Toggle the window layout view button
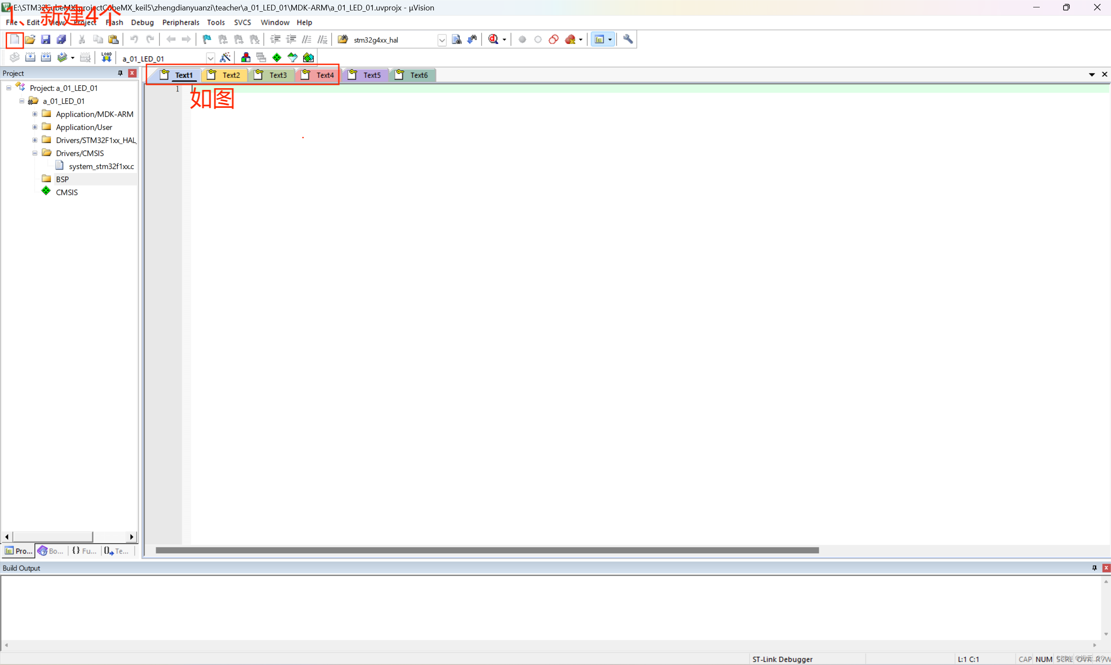 click(599, 40)
